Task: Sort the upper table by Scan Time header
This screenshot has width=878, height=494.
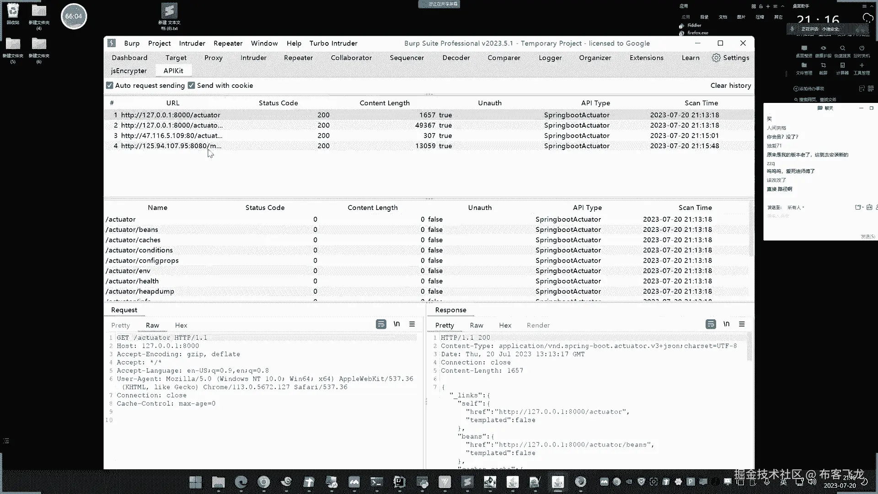Action: pyautogui.click(x=701, y=103)
